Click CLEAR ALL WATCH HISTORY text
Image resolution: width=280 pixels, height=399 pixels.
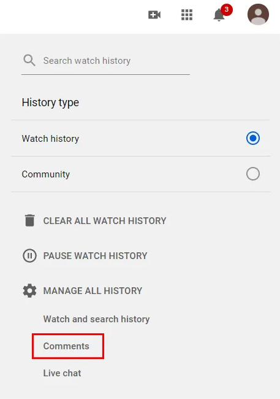105,221
